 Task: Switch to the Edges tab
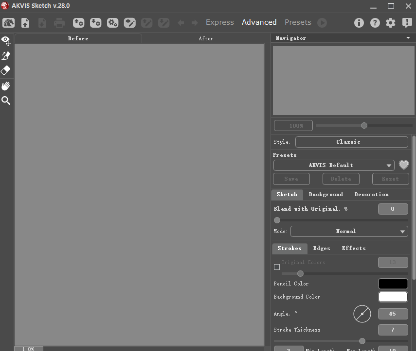pyautogui.click(x=322, y=248)
